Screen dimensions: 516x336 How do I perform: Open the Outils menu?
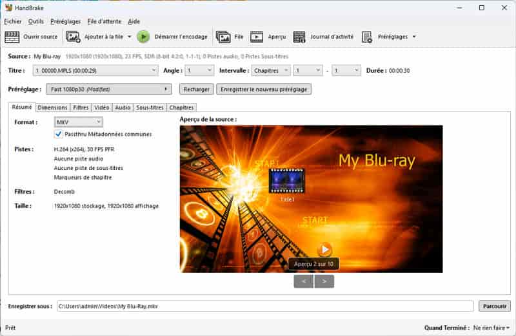[36, 21]
